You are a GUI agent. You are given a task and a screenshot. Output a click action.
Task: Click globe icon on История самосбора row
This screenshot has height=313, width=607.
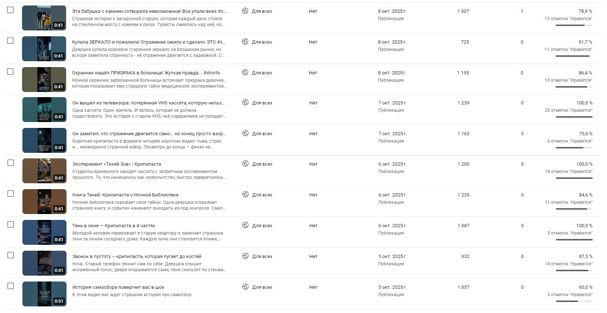tap(245, 287)
